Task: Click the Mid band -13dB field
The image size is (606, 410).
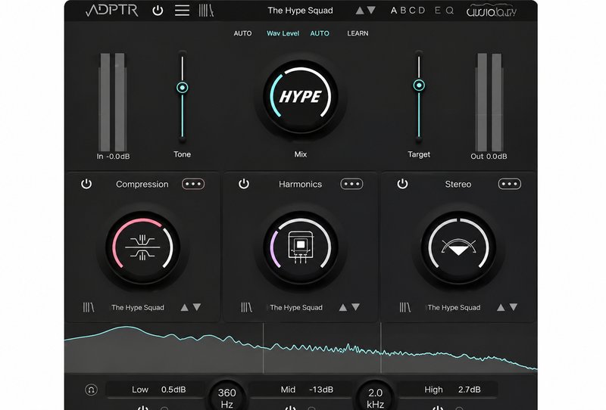Action: pos(302,390)
